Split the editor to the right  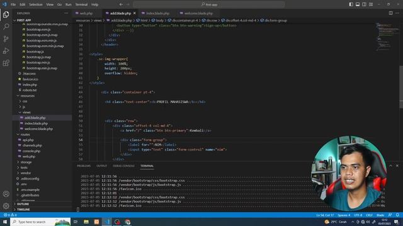click(x=390, y=13)
